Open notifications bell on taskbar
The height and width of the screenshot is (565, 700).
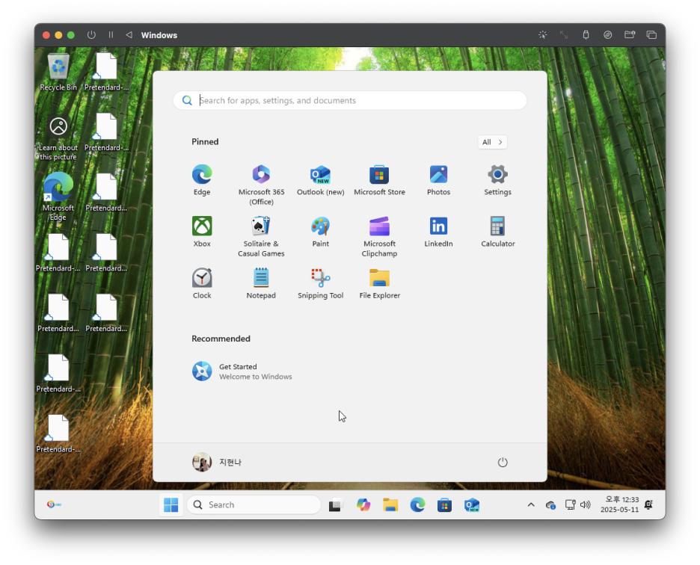coord(648,504)
